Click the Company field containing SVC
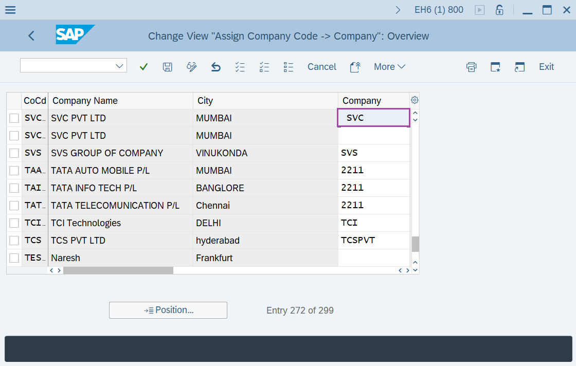Image resolution: width=576 pixels, height=366 pixels. click(x=373, y=118)
